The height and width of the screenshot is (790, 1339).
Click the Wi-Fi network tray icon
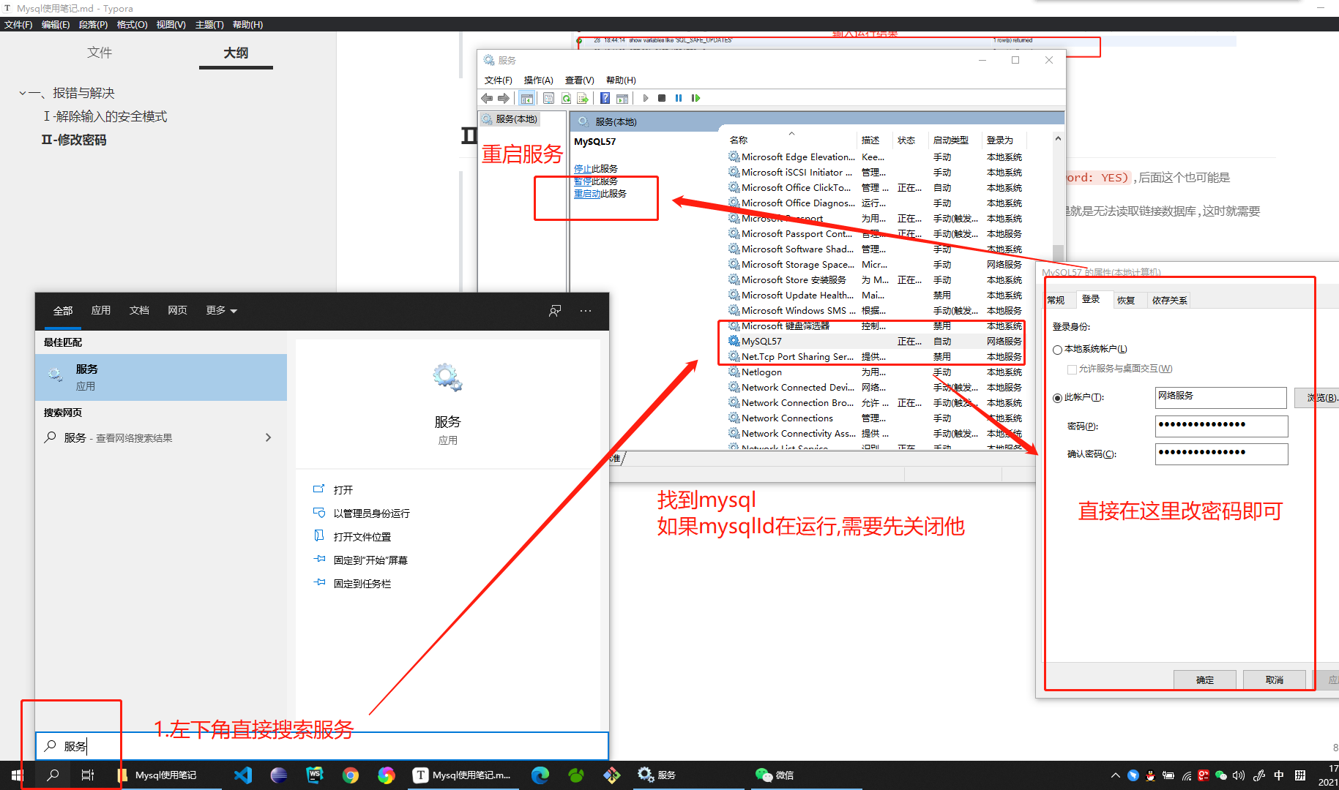point(1187,775)
